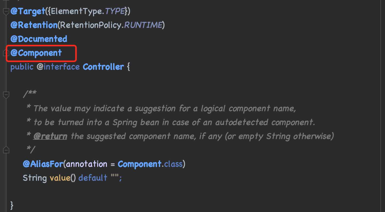Click the default keyword
Screen dimensions: 385x212
[93, 178]
